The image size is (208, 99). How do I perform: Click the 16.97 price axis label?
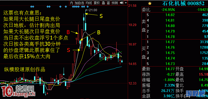click(x=132, y=44)
